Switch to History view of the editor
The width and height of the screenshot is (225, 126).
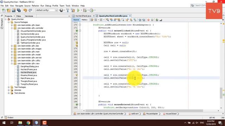tap(84, 20)
